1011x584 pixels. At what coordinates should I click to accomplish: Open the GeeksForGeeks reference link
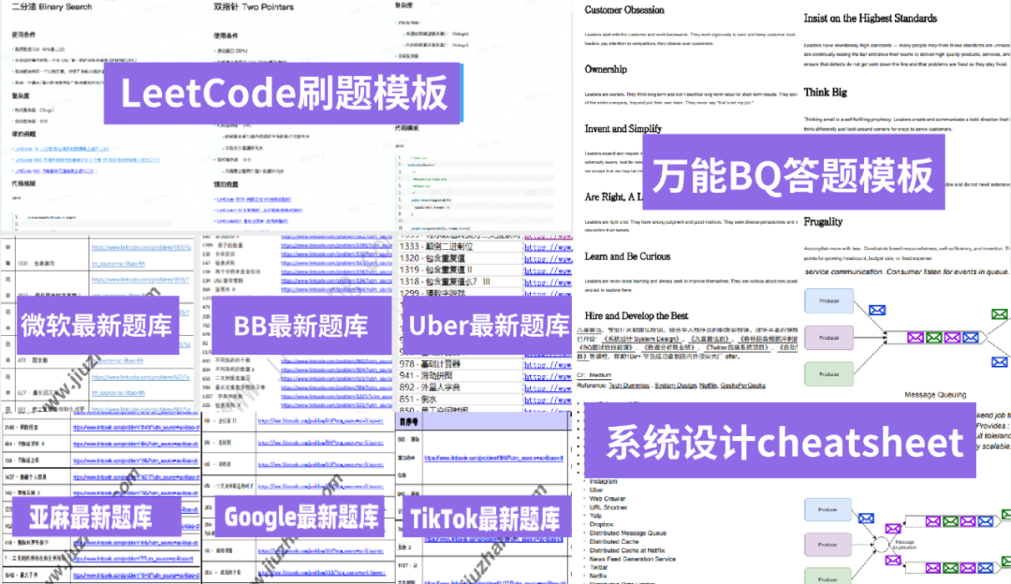tap(742, 386)
